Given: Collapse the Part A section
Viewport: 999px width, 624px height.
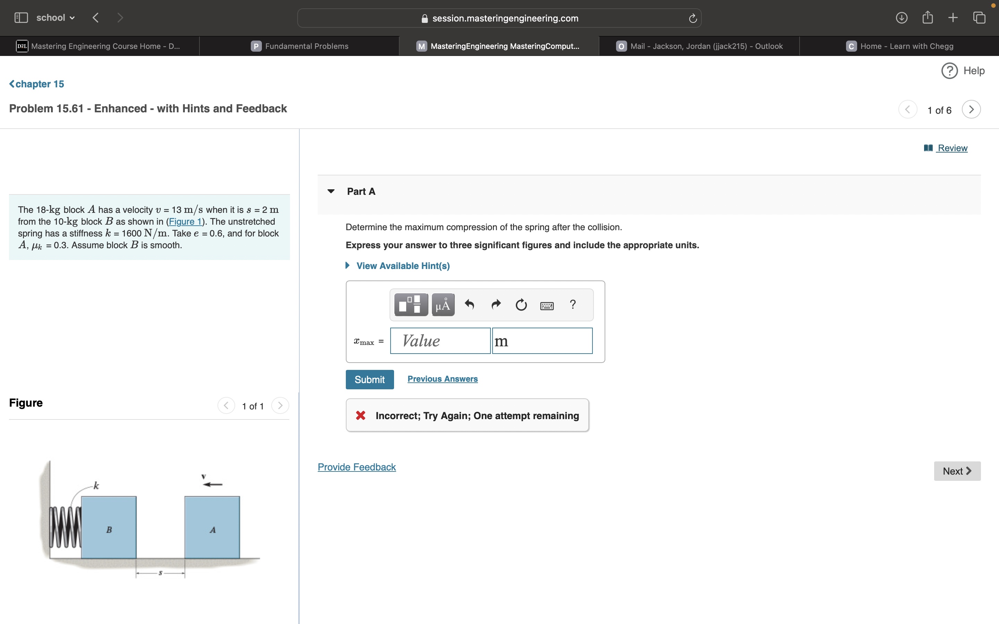Looking at the screenshot, I should 331,191.
